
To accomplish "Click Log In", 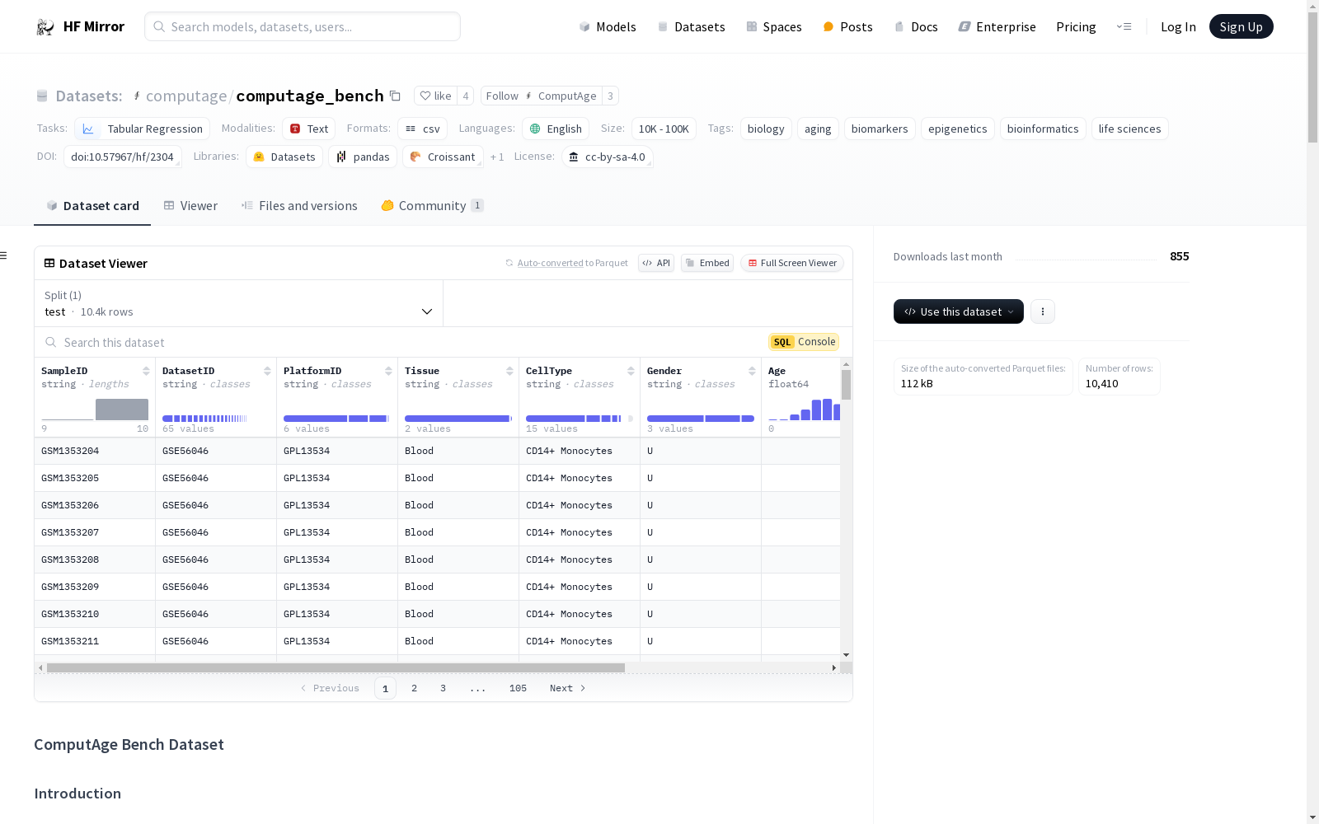I will (1178, 26).
